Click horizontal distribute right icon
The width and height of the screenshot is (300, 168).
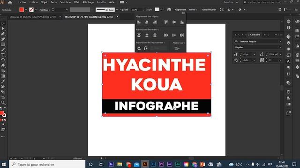click(182, 35)
